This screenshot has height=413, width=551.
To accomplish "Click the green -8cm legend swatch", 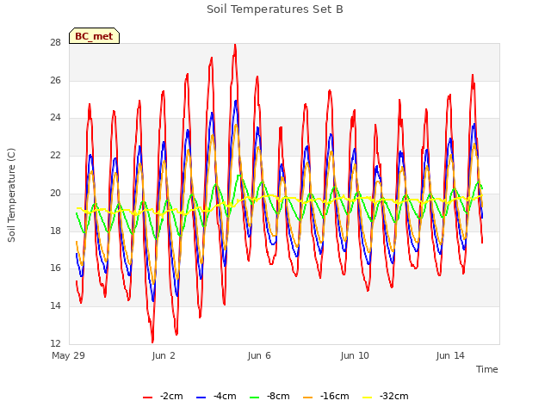I will (254, 398).
